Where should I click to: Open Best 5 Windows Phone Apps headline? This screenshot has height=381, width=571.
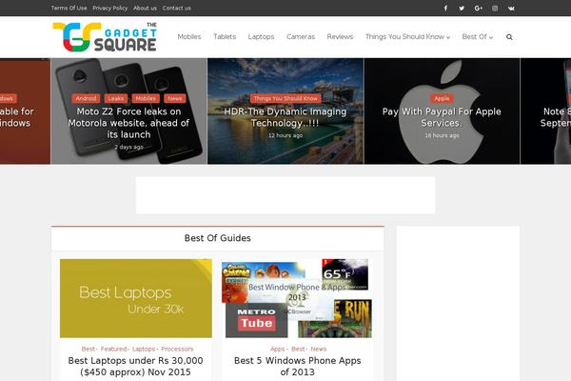click(298, 366)
